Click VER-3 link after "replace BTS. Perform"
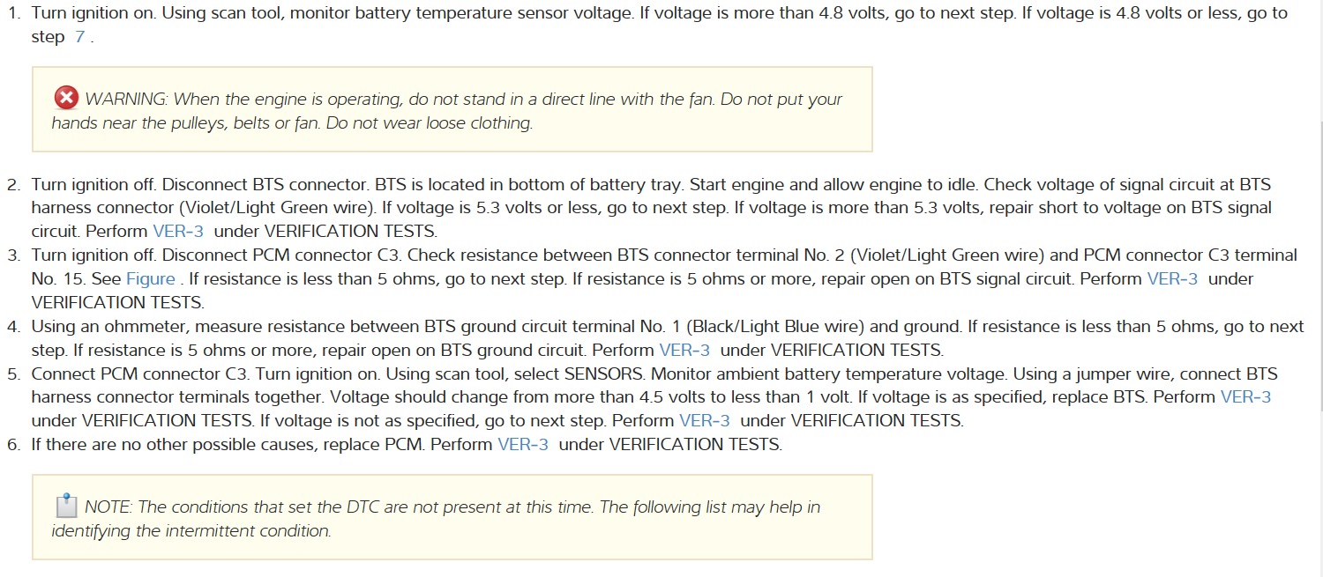Viewport: 1323px width, 577px height. tap(1245, 396)
